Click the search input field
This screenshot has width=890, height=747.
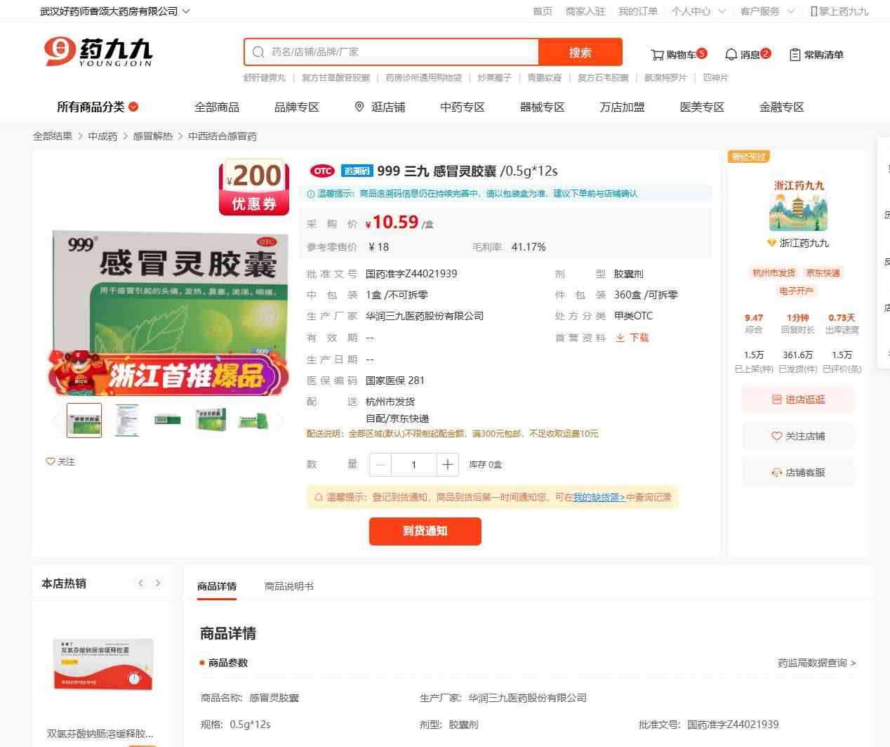coord(400,52)
